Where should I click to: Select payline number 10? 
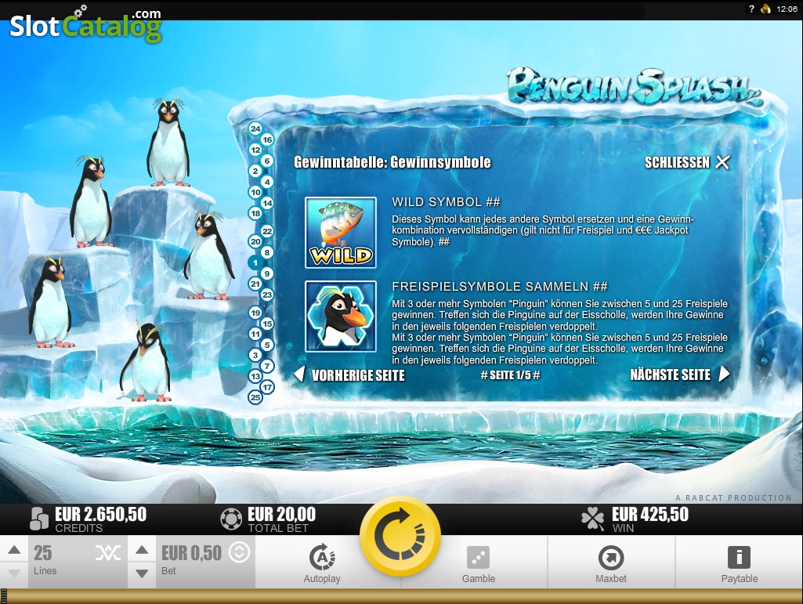255,192
